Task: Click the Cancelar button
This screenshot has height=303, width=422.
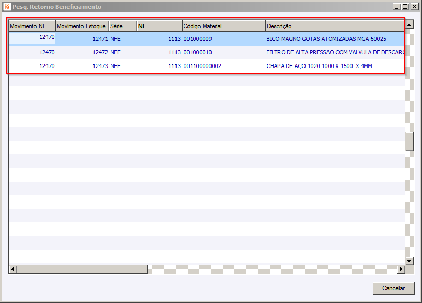Action: 393,288
